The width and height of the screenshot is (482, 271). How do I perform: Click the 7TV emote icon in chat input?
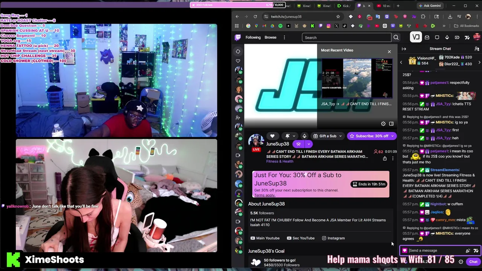tap(476, 250)
